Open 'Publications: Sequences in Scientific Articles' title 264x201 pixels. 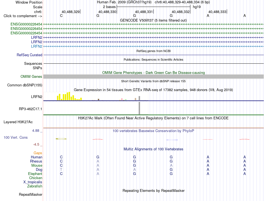tap(153, 60)
